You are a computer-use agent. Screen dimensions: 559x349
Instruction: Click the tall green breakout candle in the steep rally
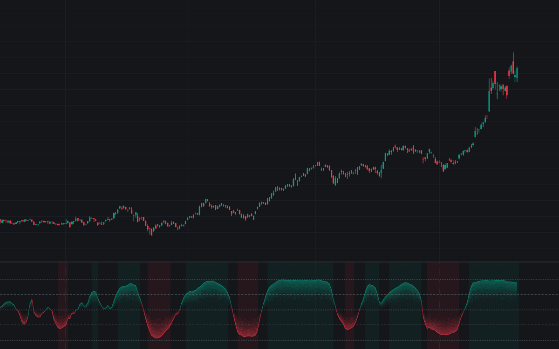[489, 95]
